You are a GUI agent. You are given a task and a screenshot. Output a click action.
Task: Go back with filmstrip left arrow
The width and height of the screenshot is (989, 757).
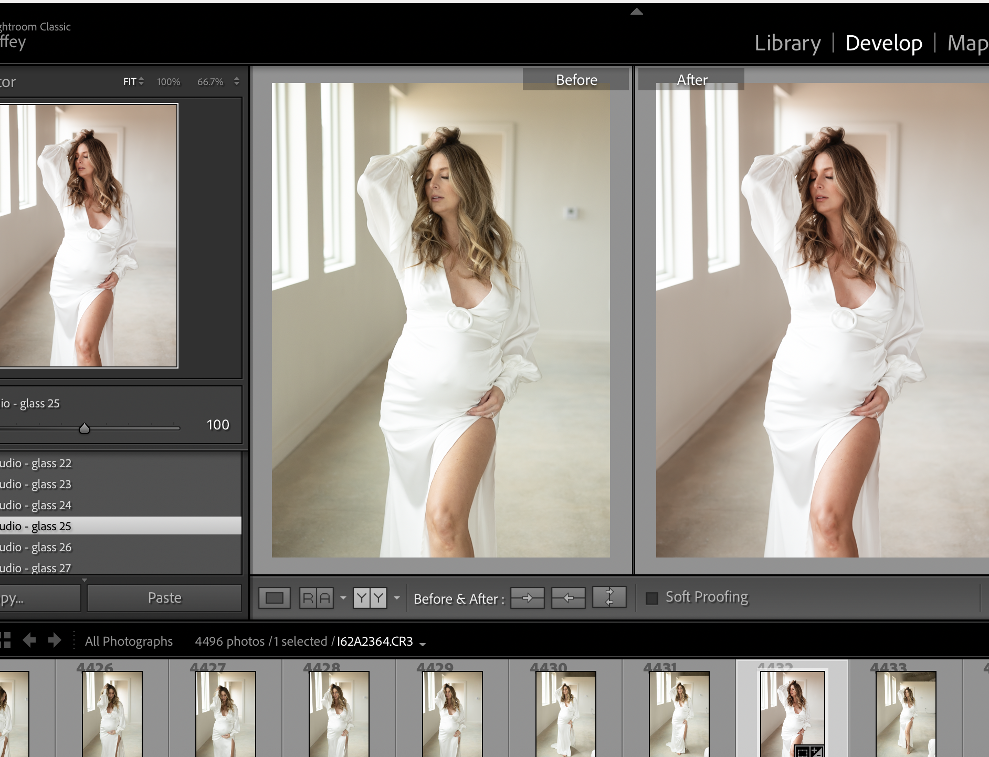29,640
